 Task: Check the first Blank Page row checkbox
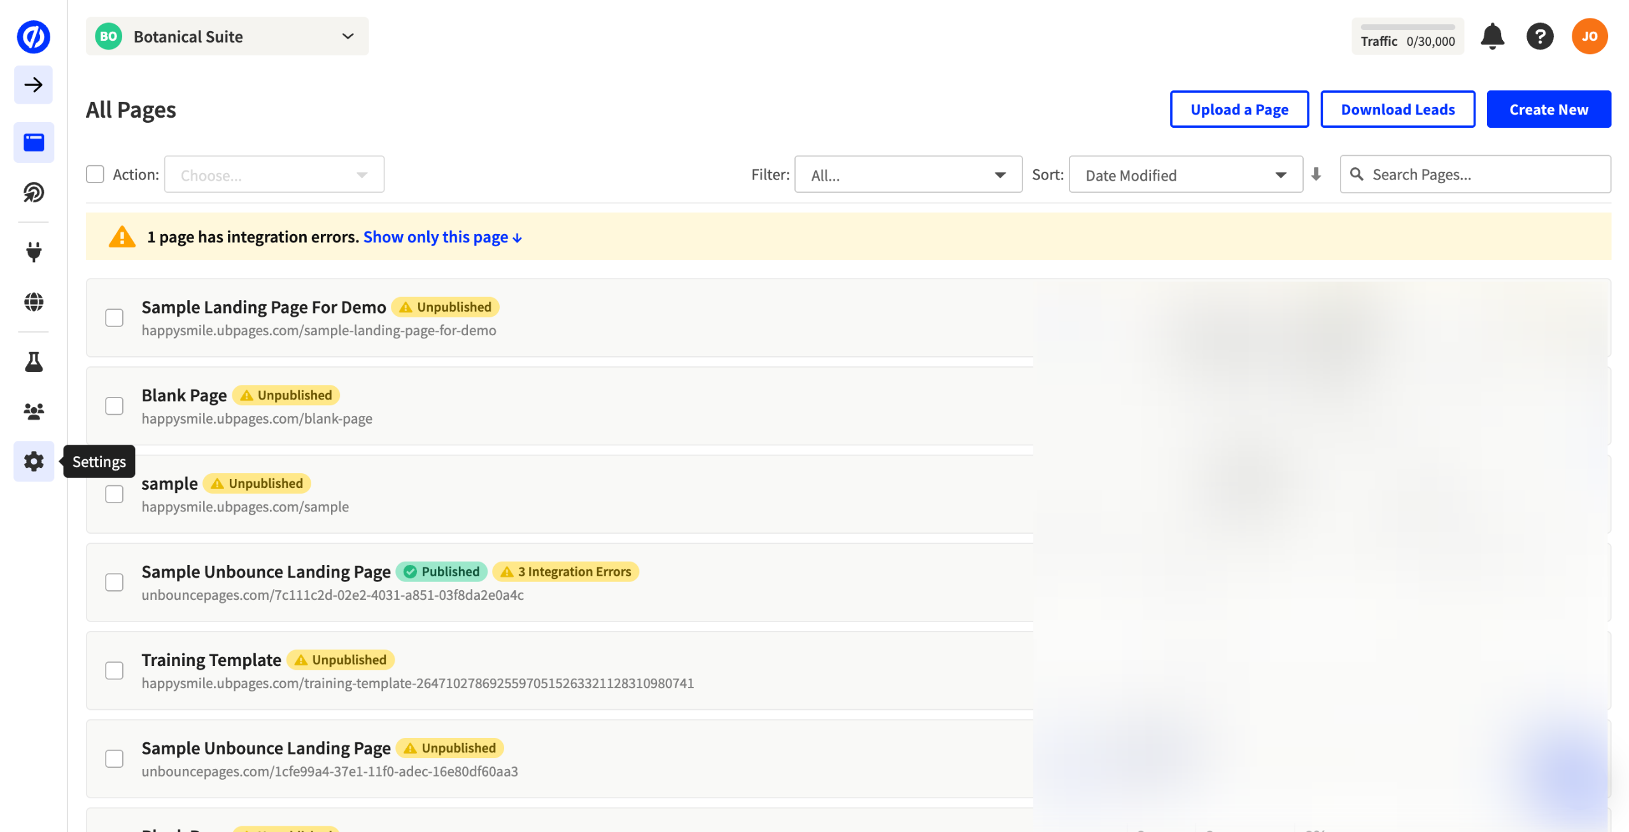(x=114, y=406)
